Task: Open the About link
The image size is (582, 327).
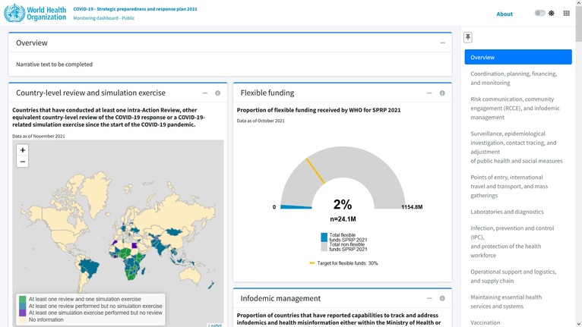Action: tap(505, 14)
